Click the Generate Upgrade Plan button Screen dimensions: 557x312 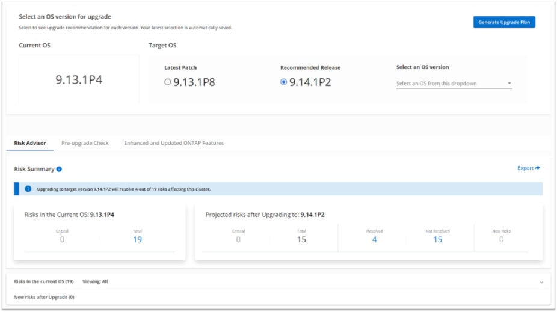(503, 22)
